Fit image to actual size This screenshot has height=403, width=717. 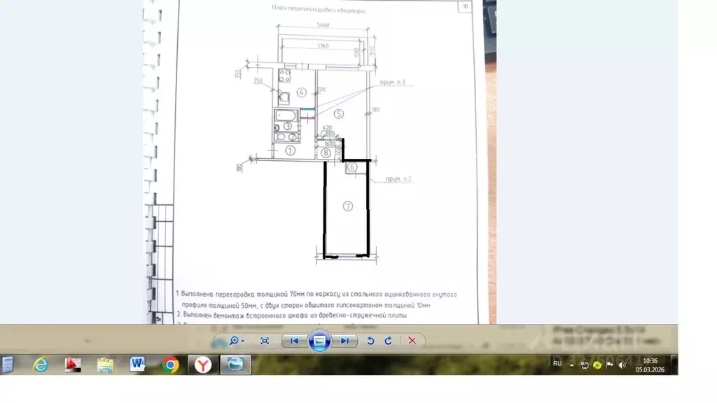[x=265, y=341]
